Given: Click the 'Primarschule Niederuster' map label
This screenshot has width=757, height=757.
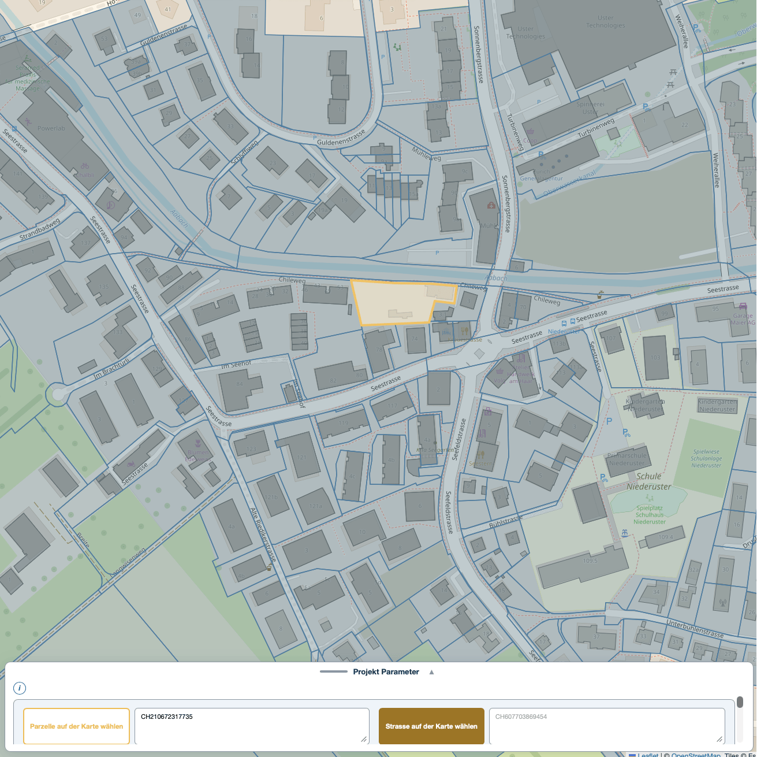Looking at the screenshot, I should coord(627,459).
